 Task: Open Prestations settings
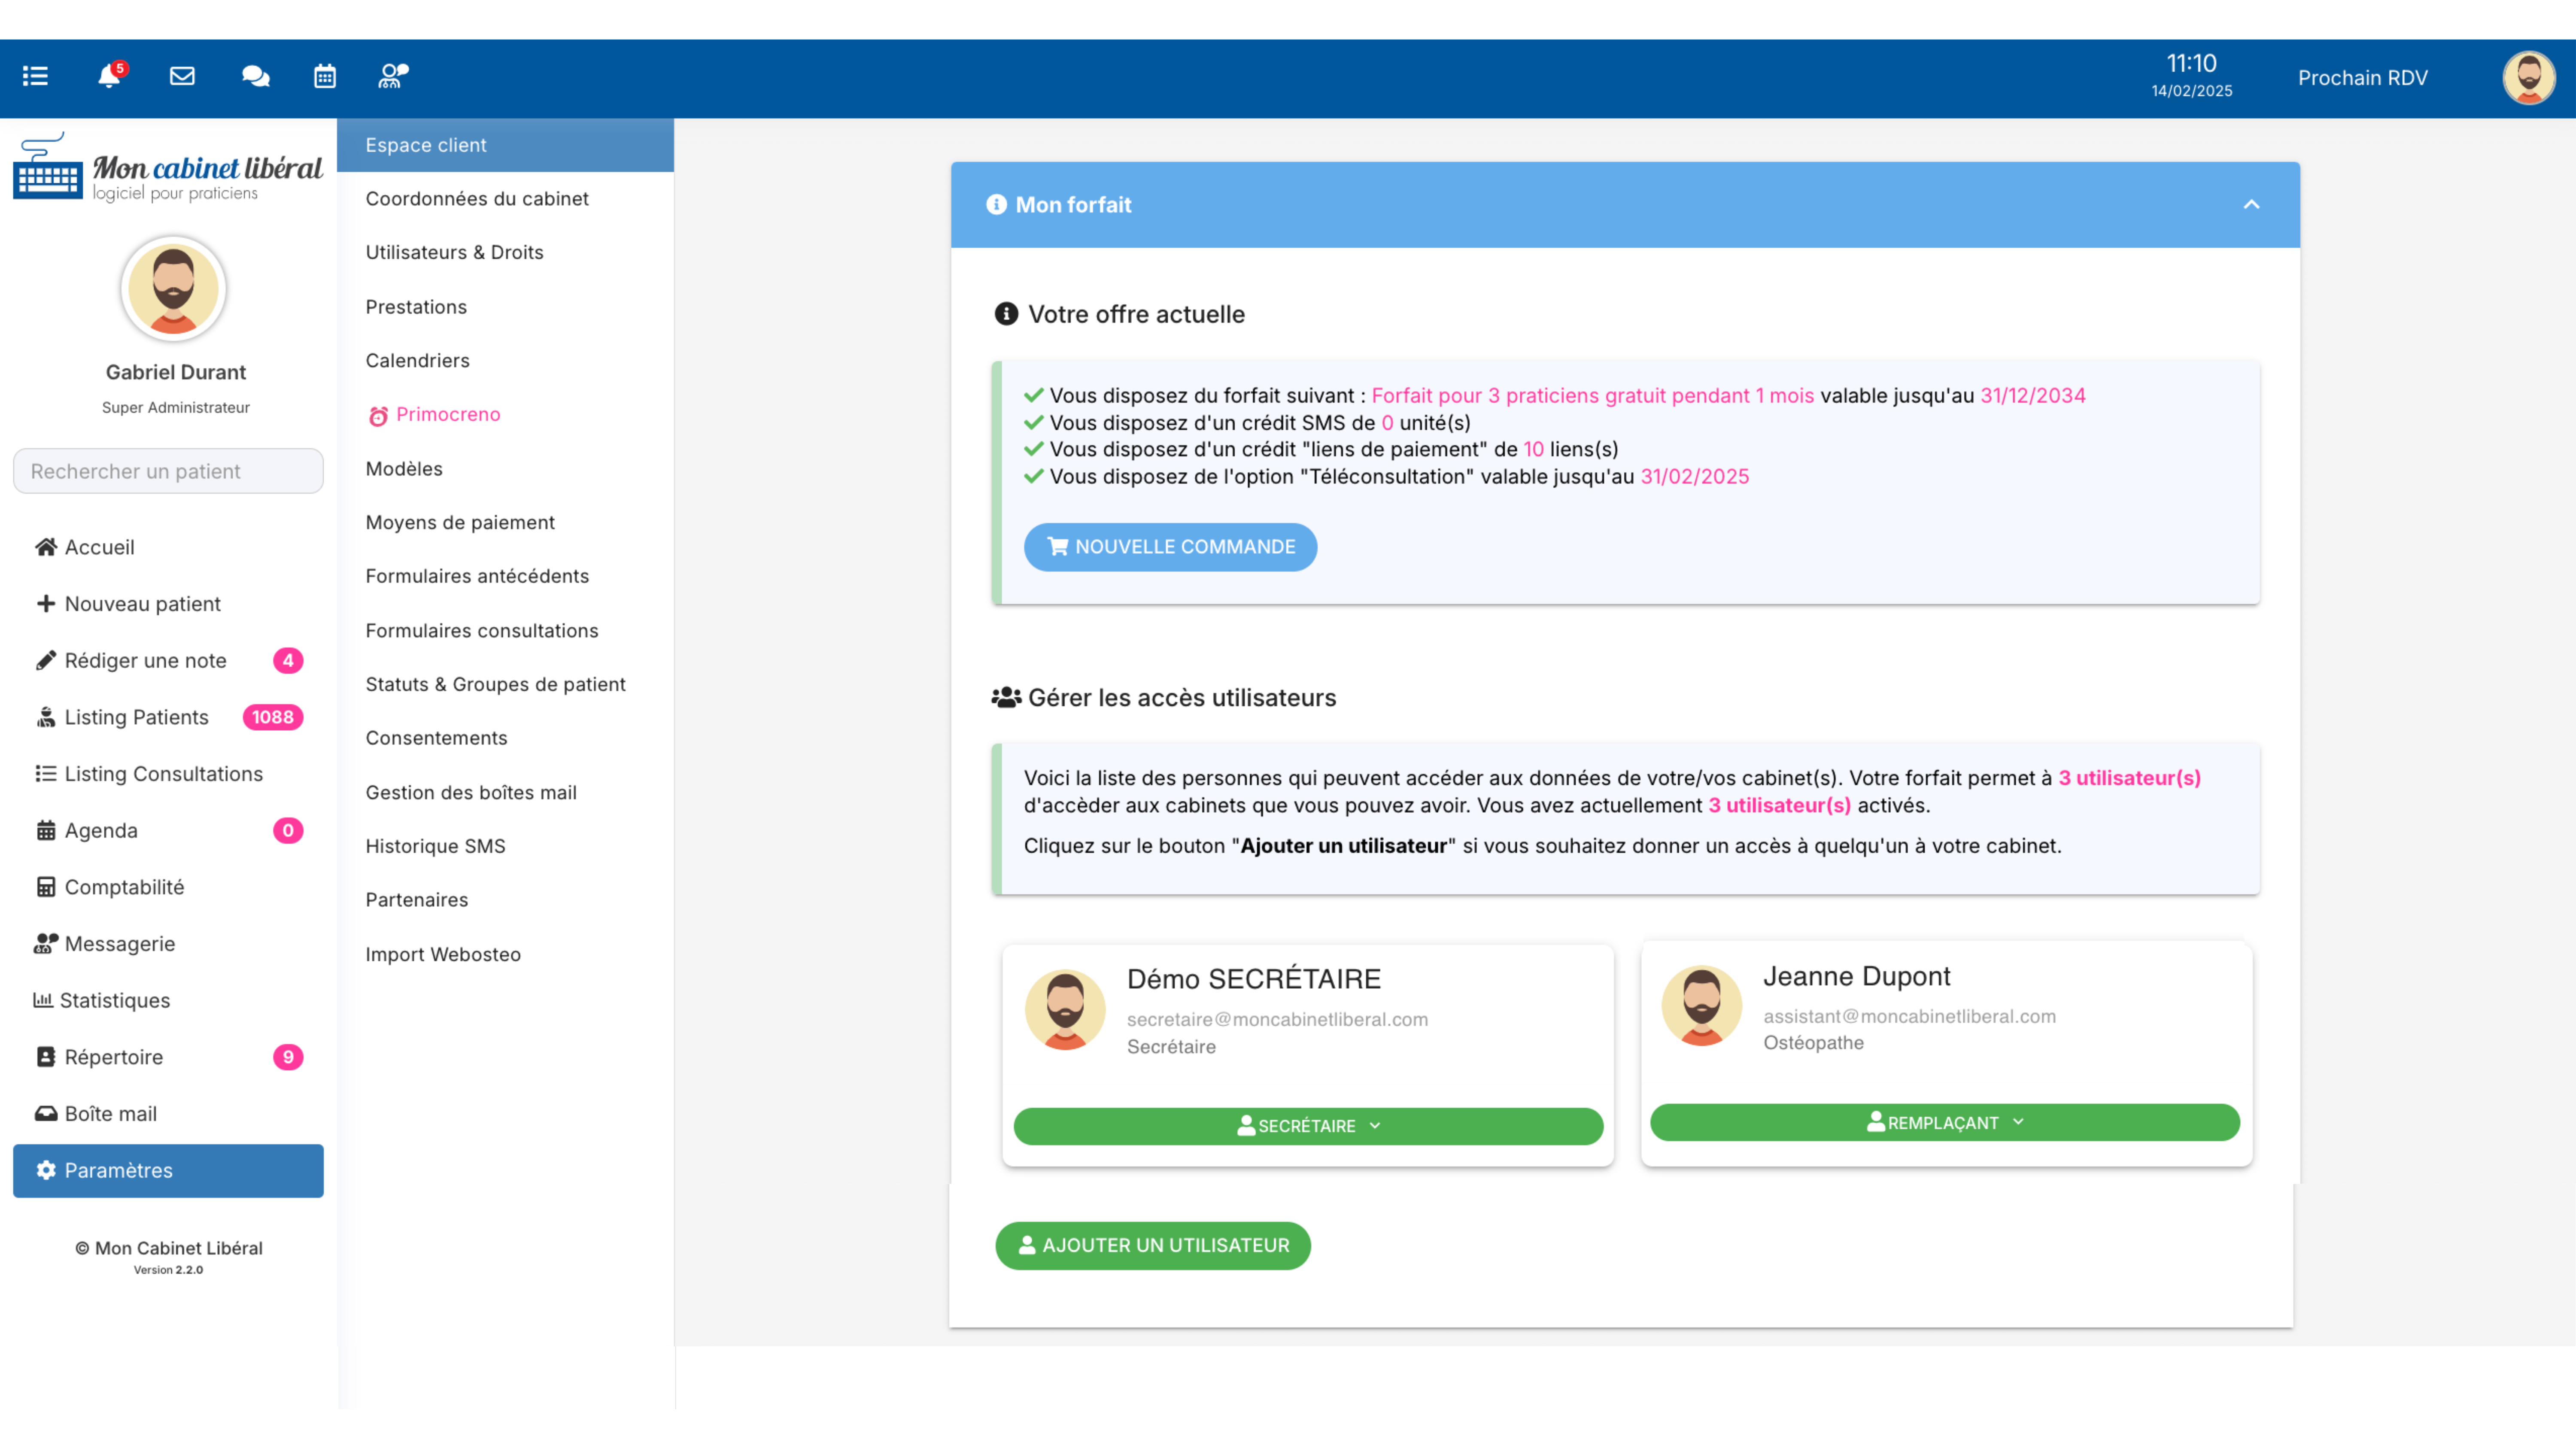505,307
